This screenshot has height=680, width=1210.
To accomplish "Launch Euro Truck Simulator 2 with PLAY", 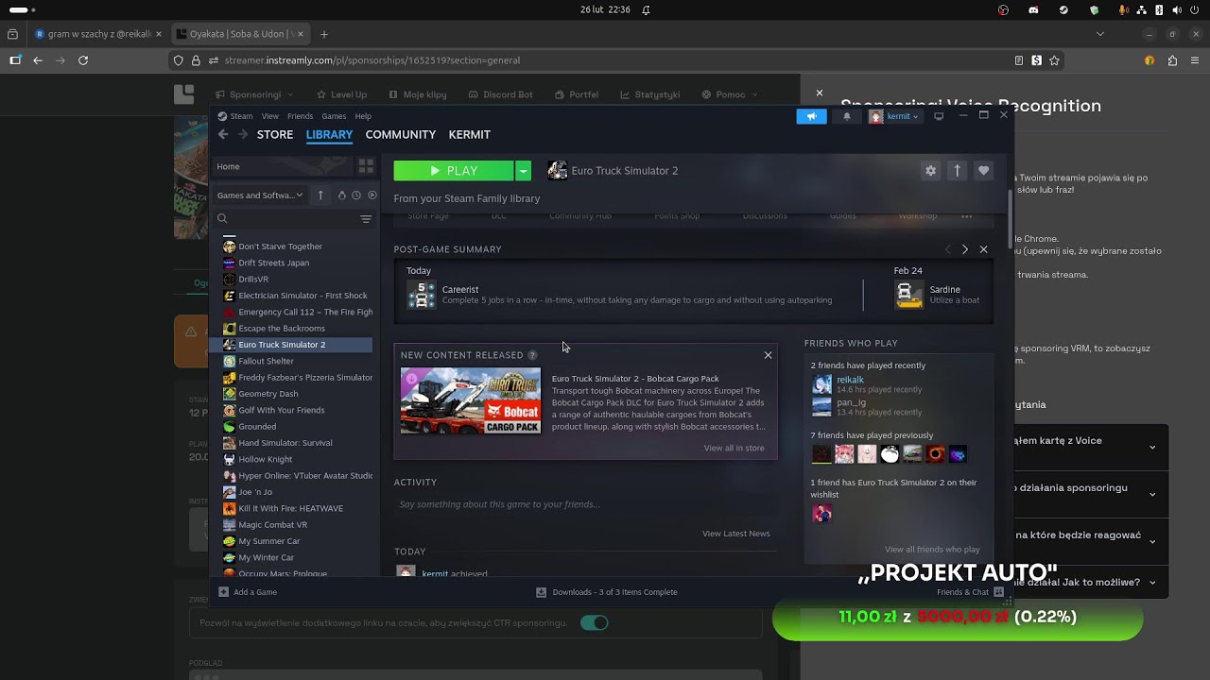I will [454, 171].
